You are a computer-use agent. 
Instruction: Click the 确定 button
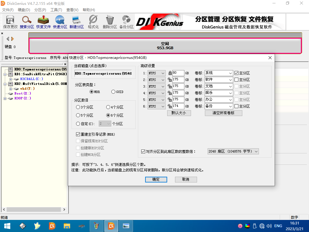[156, 179]
